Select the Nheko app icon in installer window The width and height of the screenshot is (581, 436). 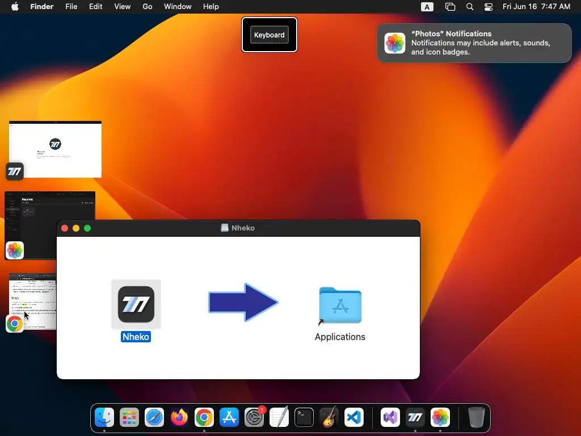[136, 304]
